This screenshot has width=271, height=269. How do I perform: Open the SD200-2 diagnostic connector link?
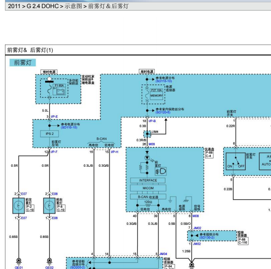point(78,268)
